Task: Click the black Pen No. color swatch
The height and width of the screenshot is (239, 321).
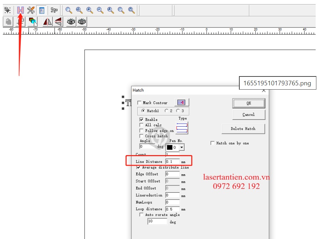Action: point(170,147)
